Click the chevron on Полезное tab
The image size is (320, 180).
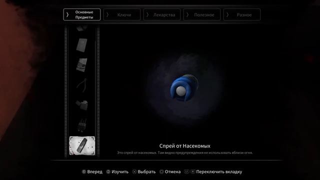click(x=187, y=14)
